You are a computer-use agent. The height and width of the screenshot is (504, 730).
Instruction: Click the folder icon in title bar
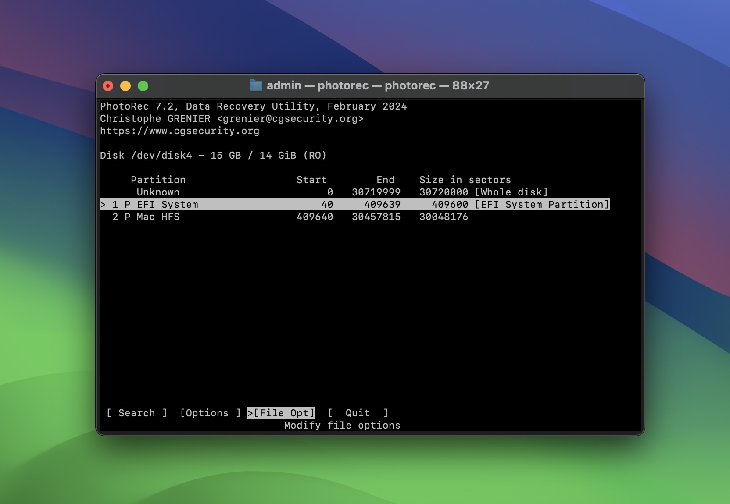coord(256,85)
